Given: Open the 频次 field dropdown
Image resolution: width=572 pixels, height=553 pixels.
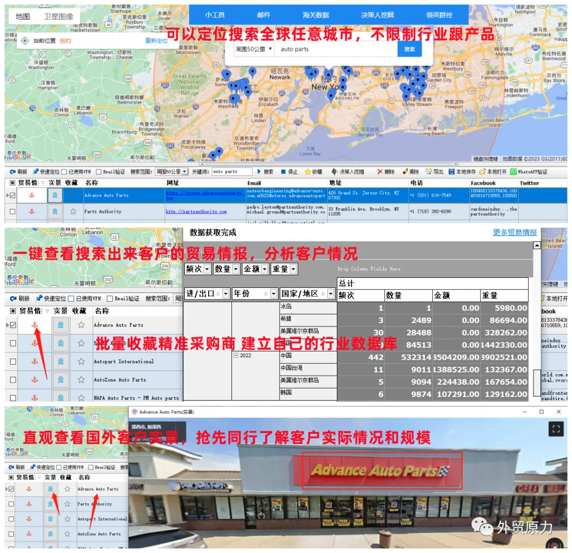Looking at the screenshot, I should (x=207, y=269).
